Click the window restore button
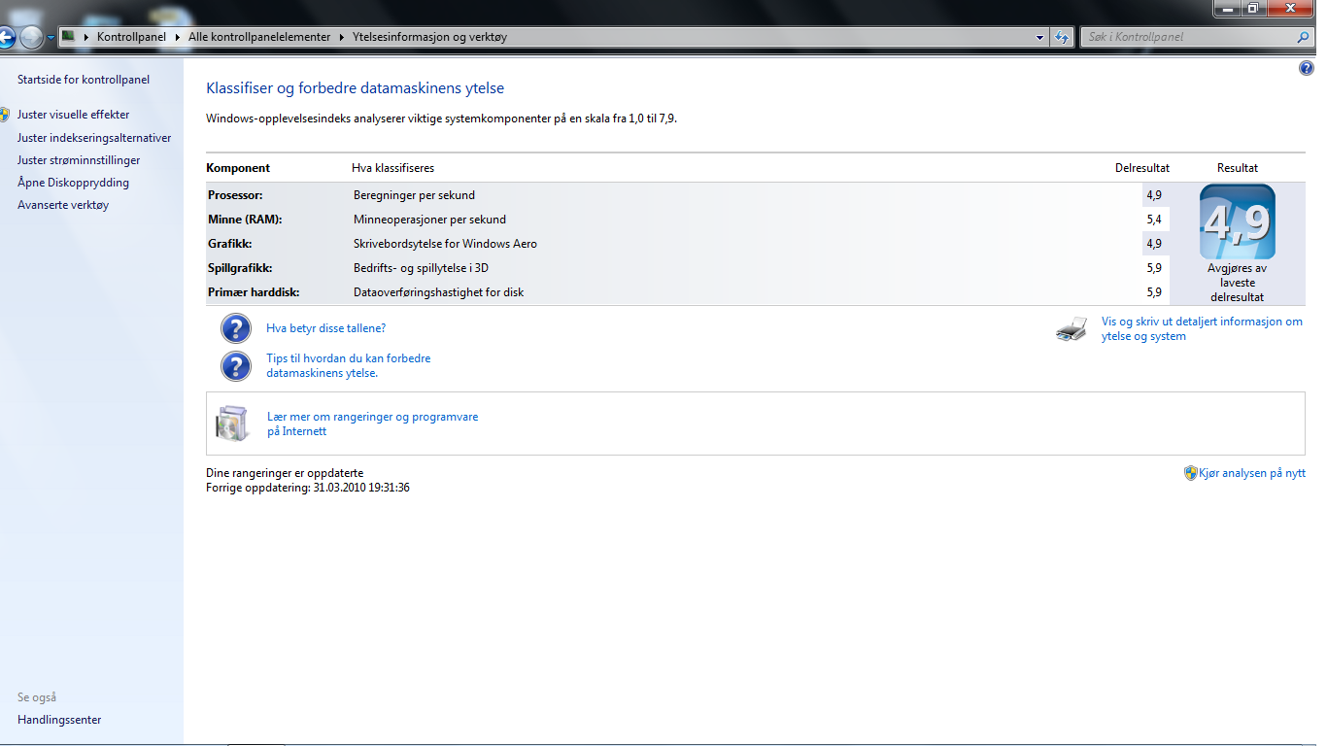The width and height of the screenshot is (1327, 746). coord(1253,7)
